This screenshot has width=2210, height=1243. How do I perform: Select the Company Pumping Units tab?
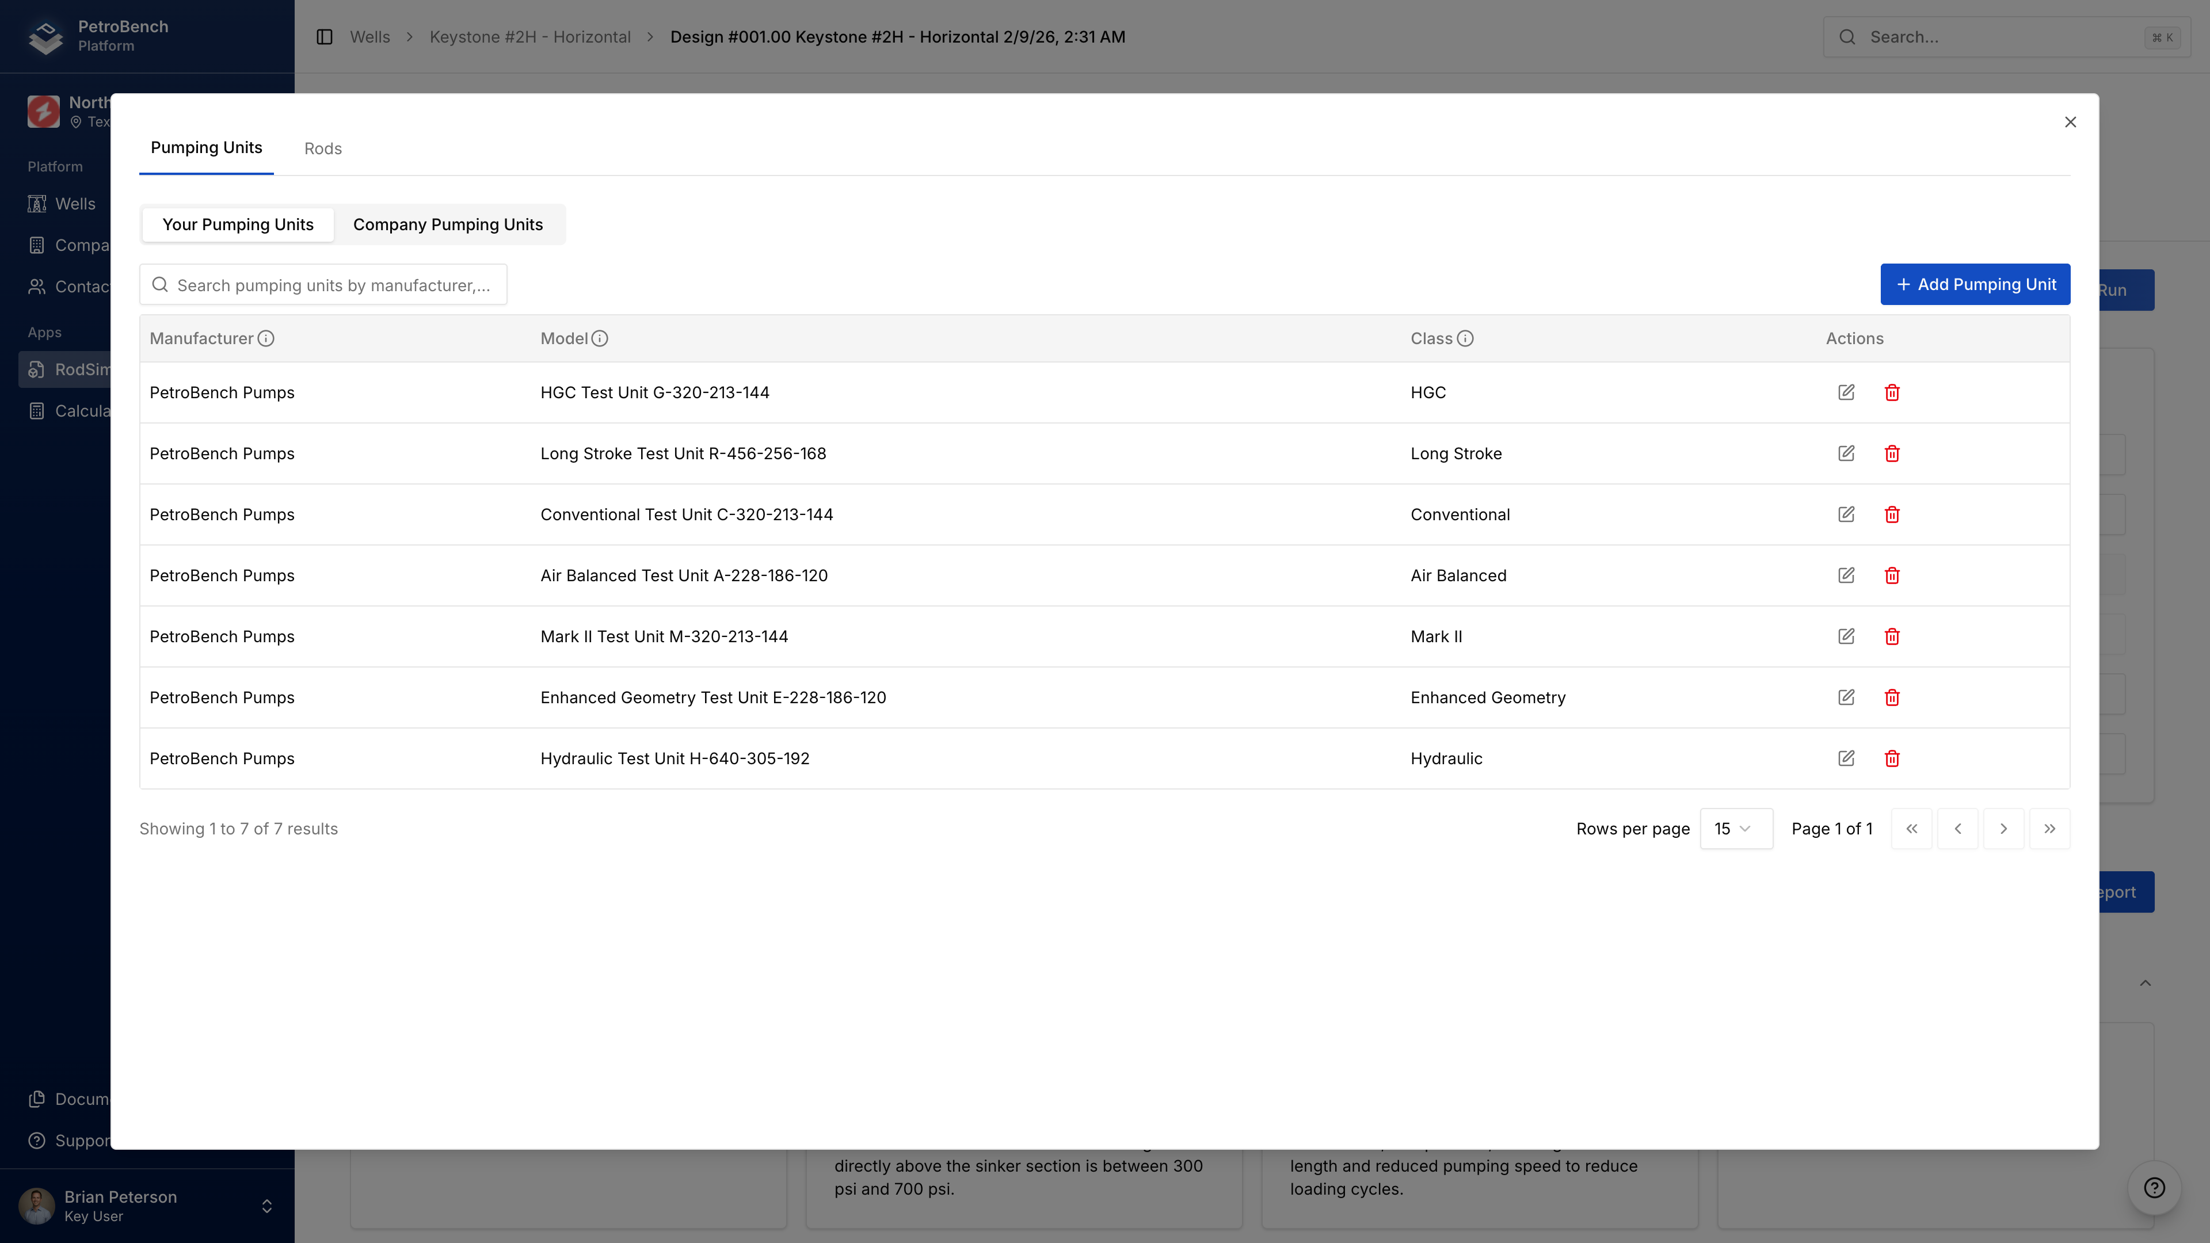pyautogui.click(x=448, y=224)
